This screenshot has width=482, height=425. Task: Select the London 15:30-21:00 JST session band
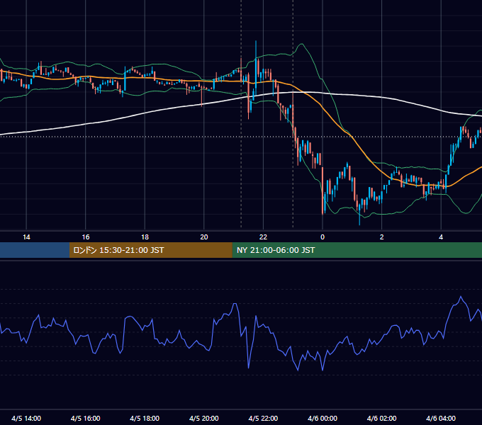(150, 250)
